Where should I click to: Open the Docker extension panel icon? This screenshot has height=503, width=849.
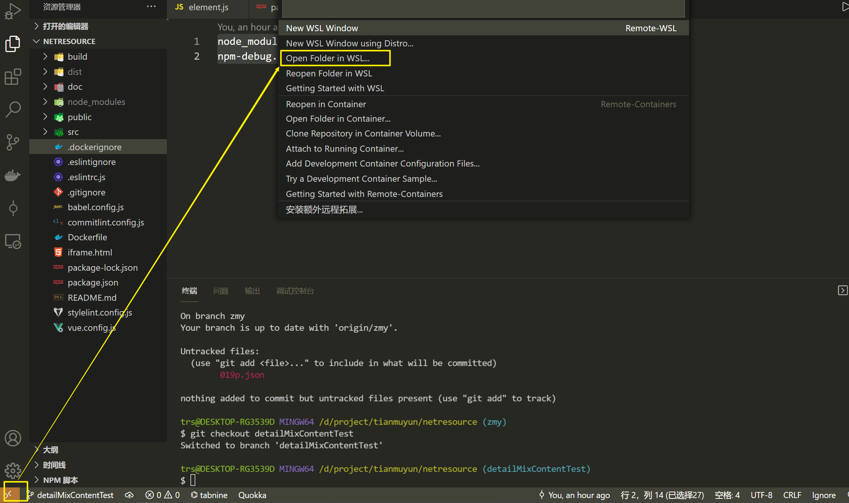13,175
